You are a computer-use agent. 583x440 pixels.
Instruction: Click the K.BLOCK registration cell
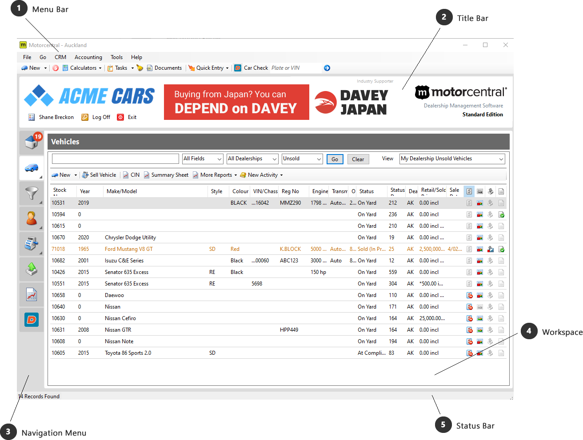[290, 249]
